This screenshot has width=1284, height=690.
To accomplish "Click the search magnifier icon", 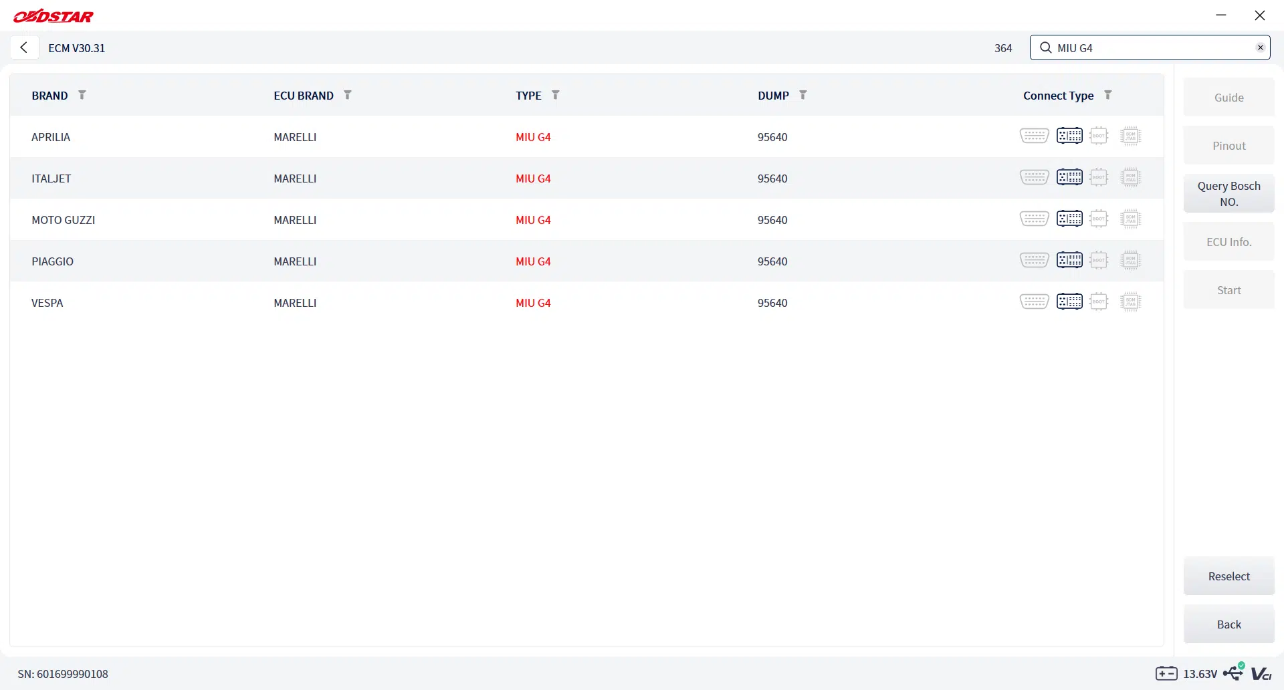I will (x=1046, y=47).
